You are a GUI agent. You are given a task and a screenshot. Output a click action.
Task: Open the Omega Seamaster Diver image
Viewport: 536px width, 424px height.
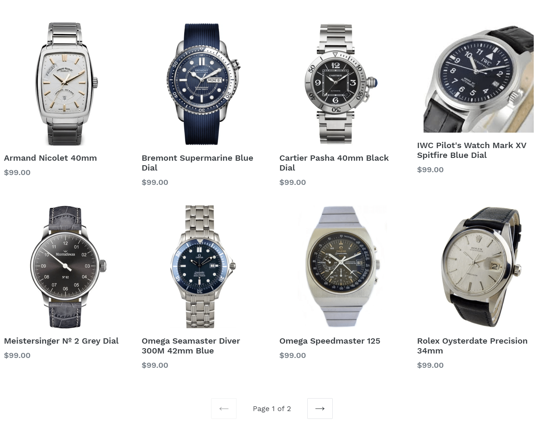(x=203, y=267)
